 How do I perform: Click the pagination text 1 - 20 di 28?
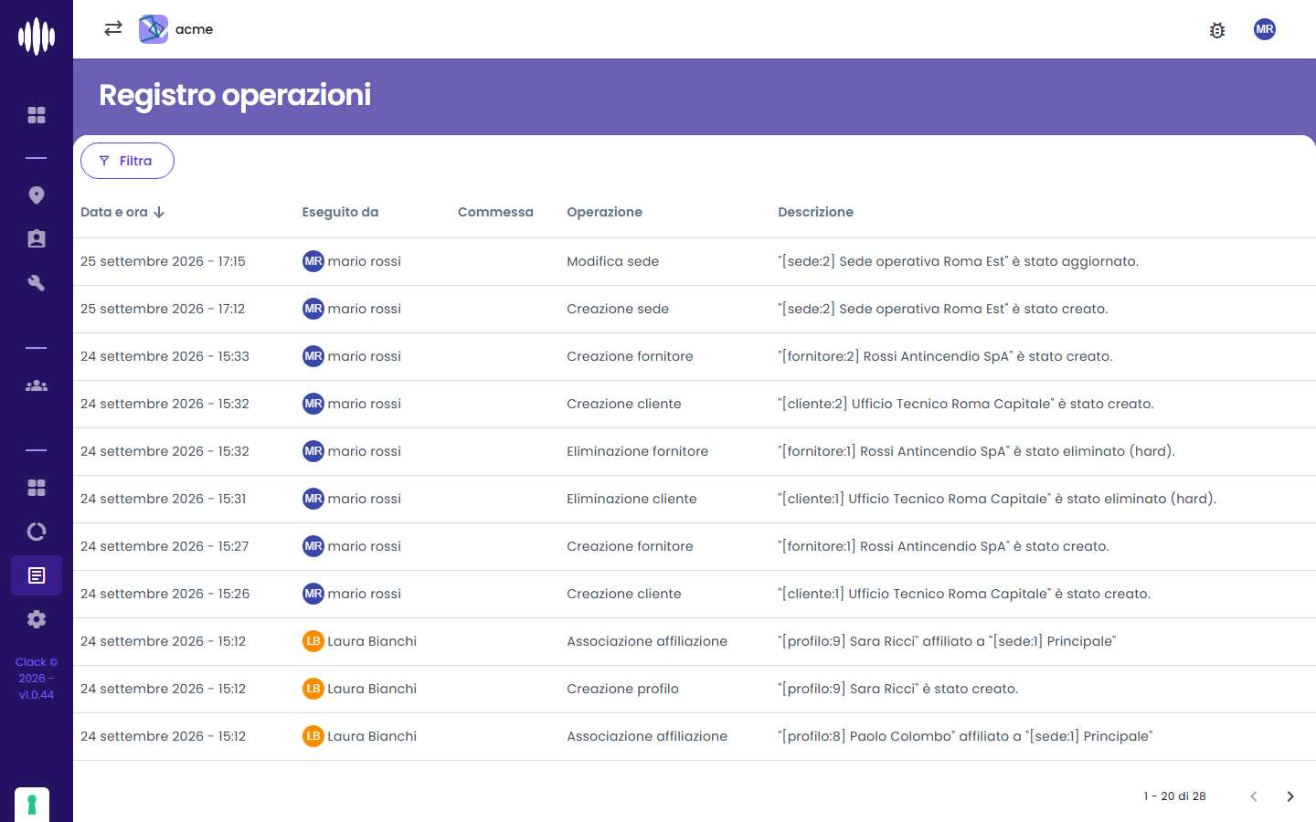click(x=1174, y=796)
